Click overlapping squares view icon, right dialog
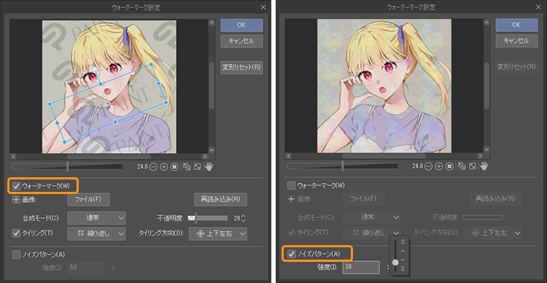 coord(462,167)
